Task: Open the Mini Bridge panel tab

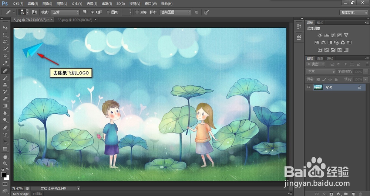Action: (21, 194)
